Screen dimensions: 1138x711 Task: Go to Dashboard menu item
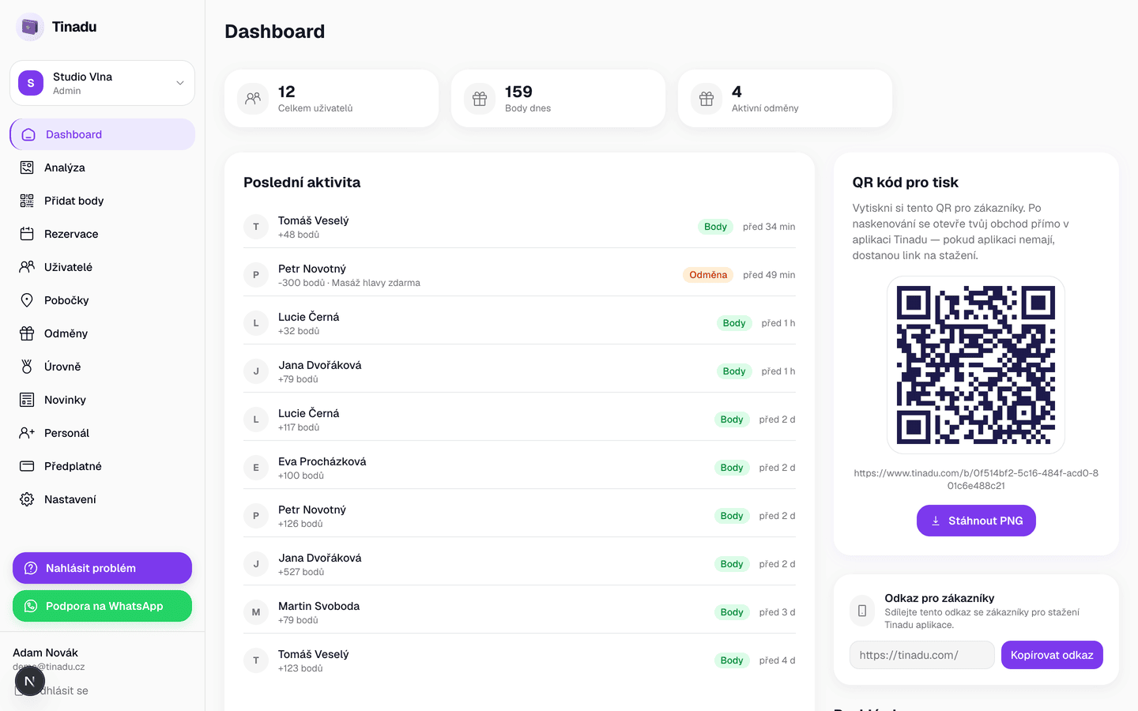pos(102,134)
